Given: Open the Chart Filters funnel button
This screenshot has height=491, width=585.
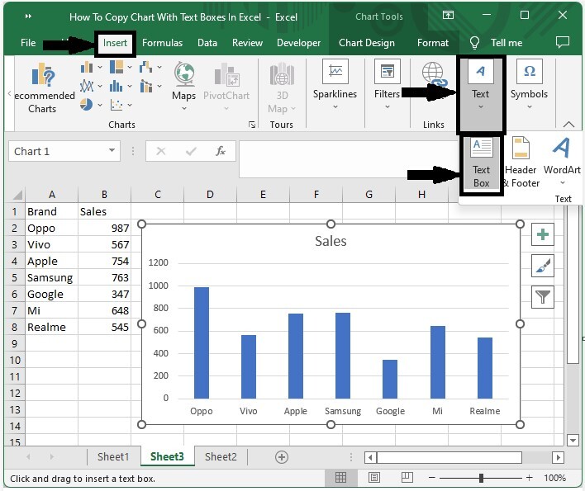Looking at the screenshot, I should point(543,297).
